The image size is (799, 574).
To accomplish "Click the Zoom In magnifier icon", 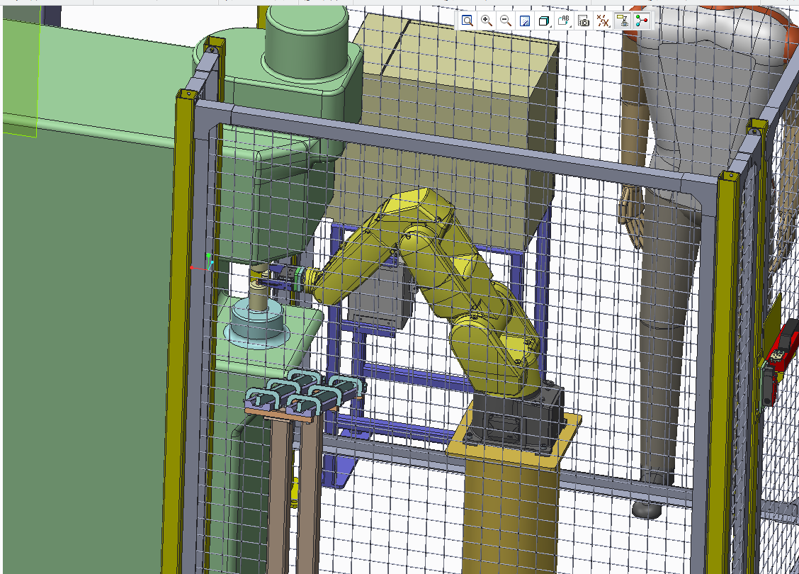I will tap(487, 21).
